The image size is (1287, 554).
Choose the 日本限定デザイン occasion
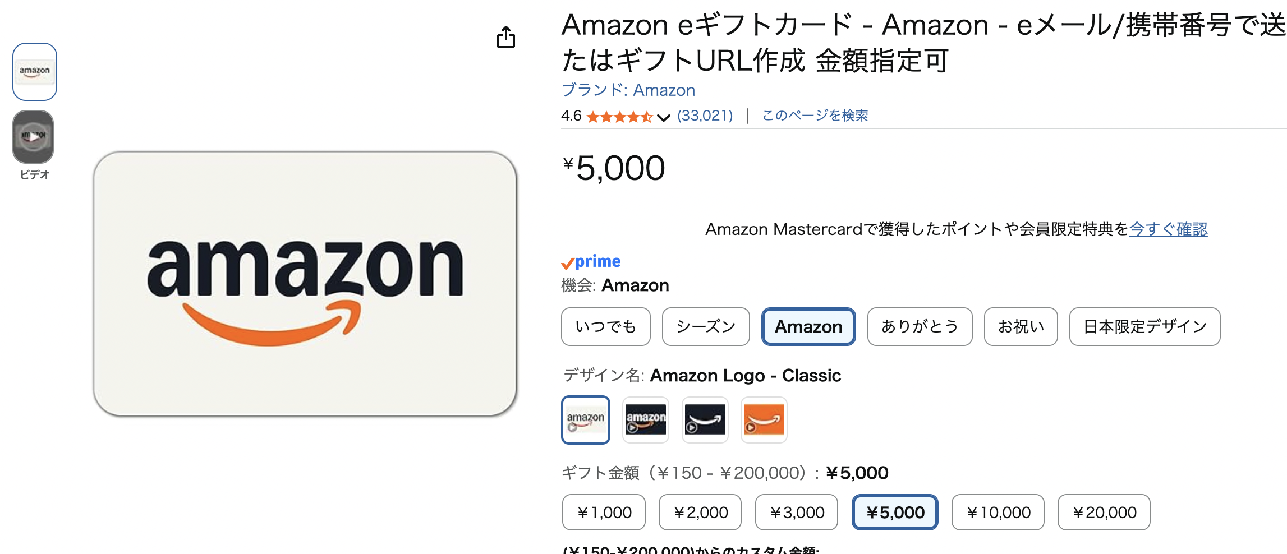click(x=1144, y=327)
